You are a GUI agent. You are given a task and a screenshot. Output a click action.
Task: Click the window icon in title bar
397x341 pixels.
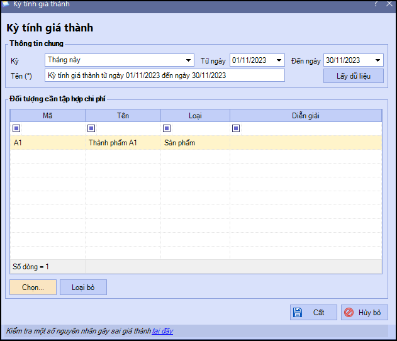point(5,4)
